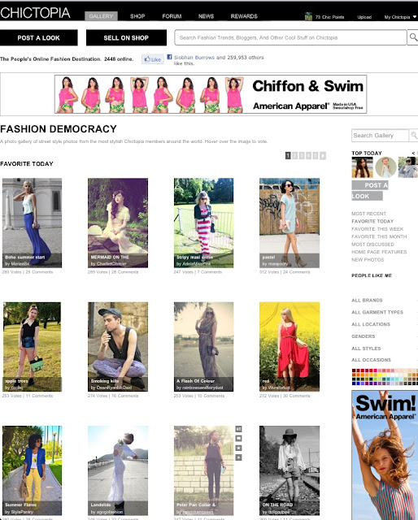Viewport: 418px width, 520px height.
Task: Click the Search Gallery magnifier icon
Action: pyautogui.click(x=414, y=136)
